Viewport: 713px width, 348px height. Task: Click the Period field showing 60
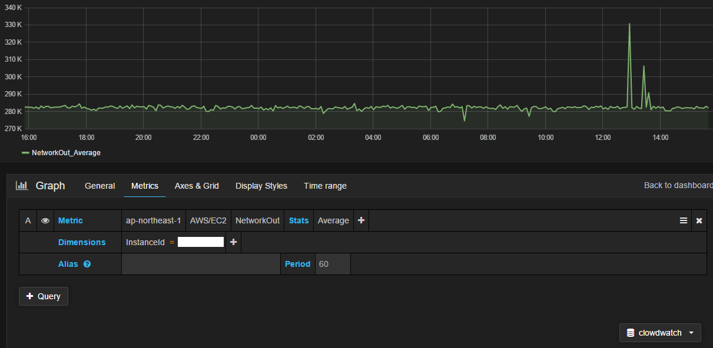click(333, 264)
